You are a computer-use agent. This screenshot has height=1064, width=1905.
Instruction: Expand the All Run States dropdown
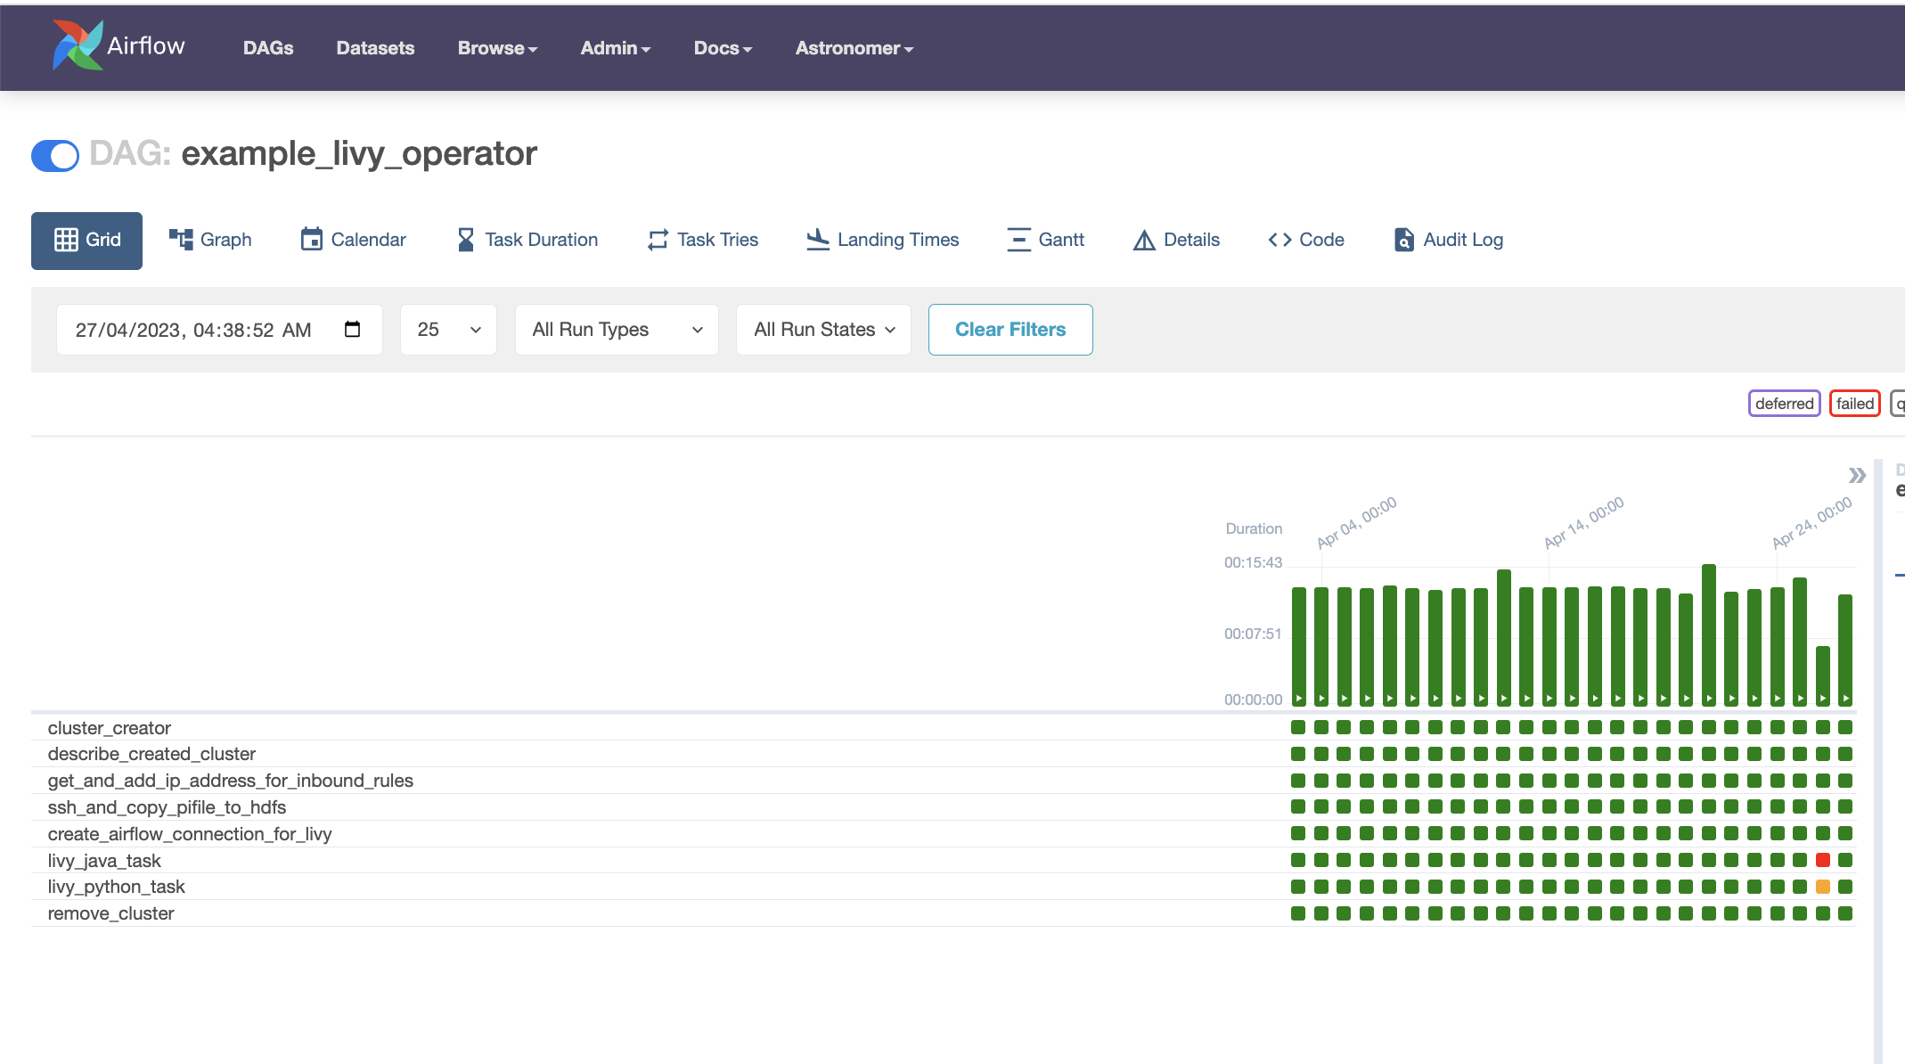[x=823, y=330]
